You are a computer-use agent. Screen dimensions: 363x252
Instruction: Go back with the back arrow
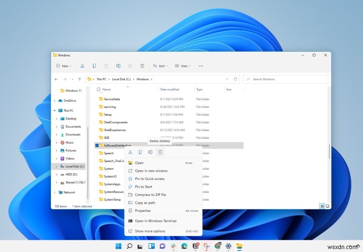[56, 79]
